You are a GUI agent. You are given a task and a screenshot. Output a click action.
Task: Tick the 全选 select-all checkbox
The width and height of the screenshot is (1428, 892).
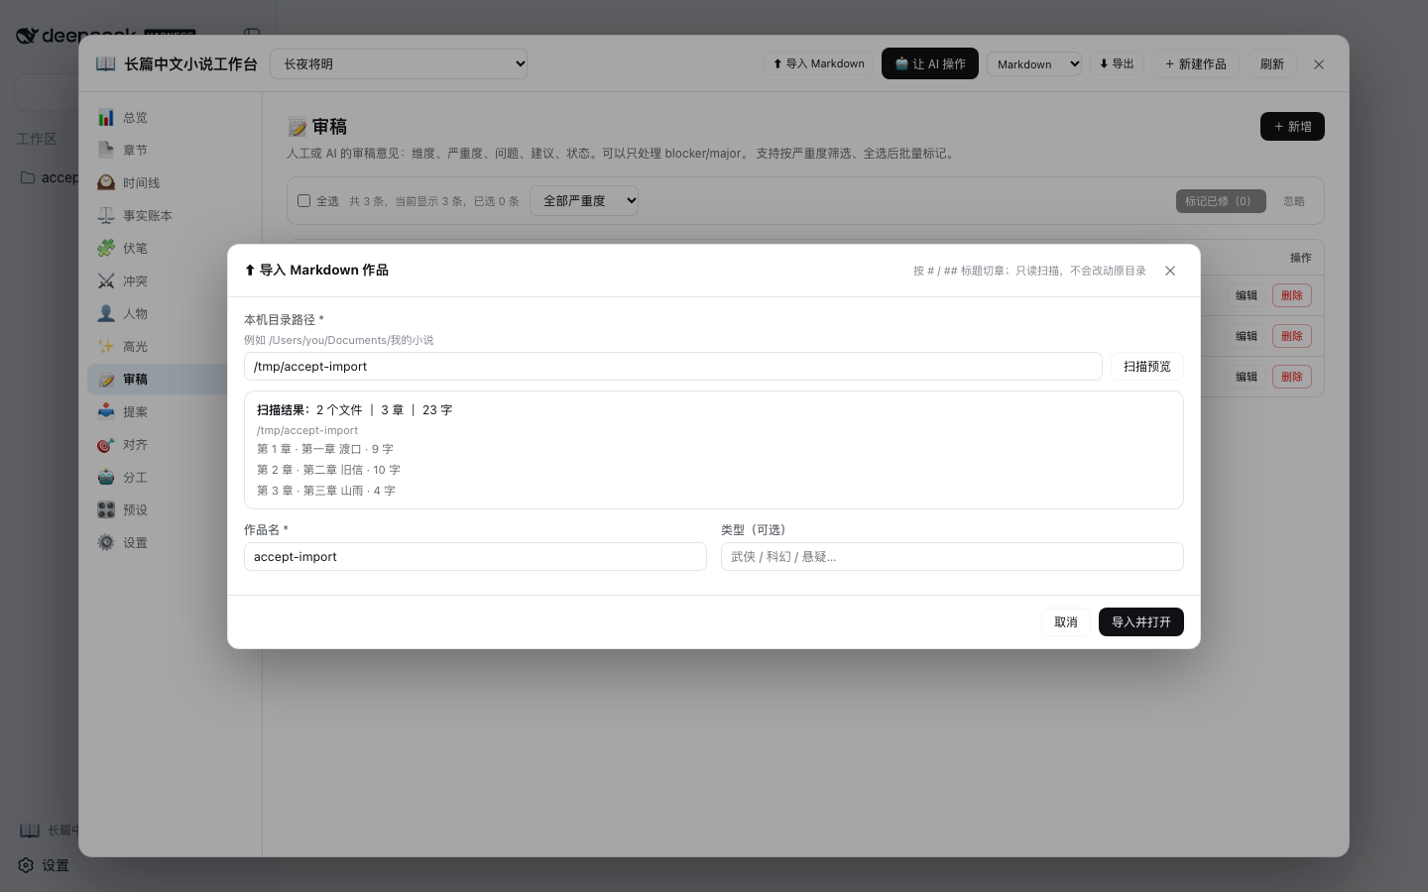click(x=304, y=200)
